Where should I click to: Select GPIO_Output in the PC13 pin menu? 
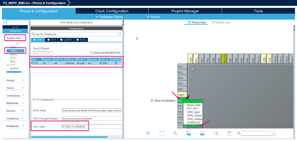coord(194,116)
